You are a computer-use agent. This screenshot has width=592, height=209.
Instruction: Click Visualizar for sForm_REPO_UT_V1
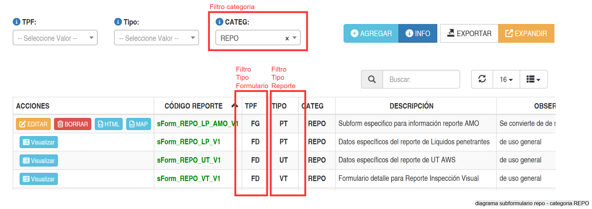[x=39, y=161]
